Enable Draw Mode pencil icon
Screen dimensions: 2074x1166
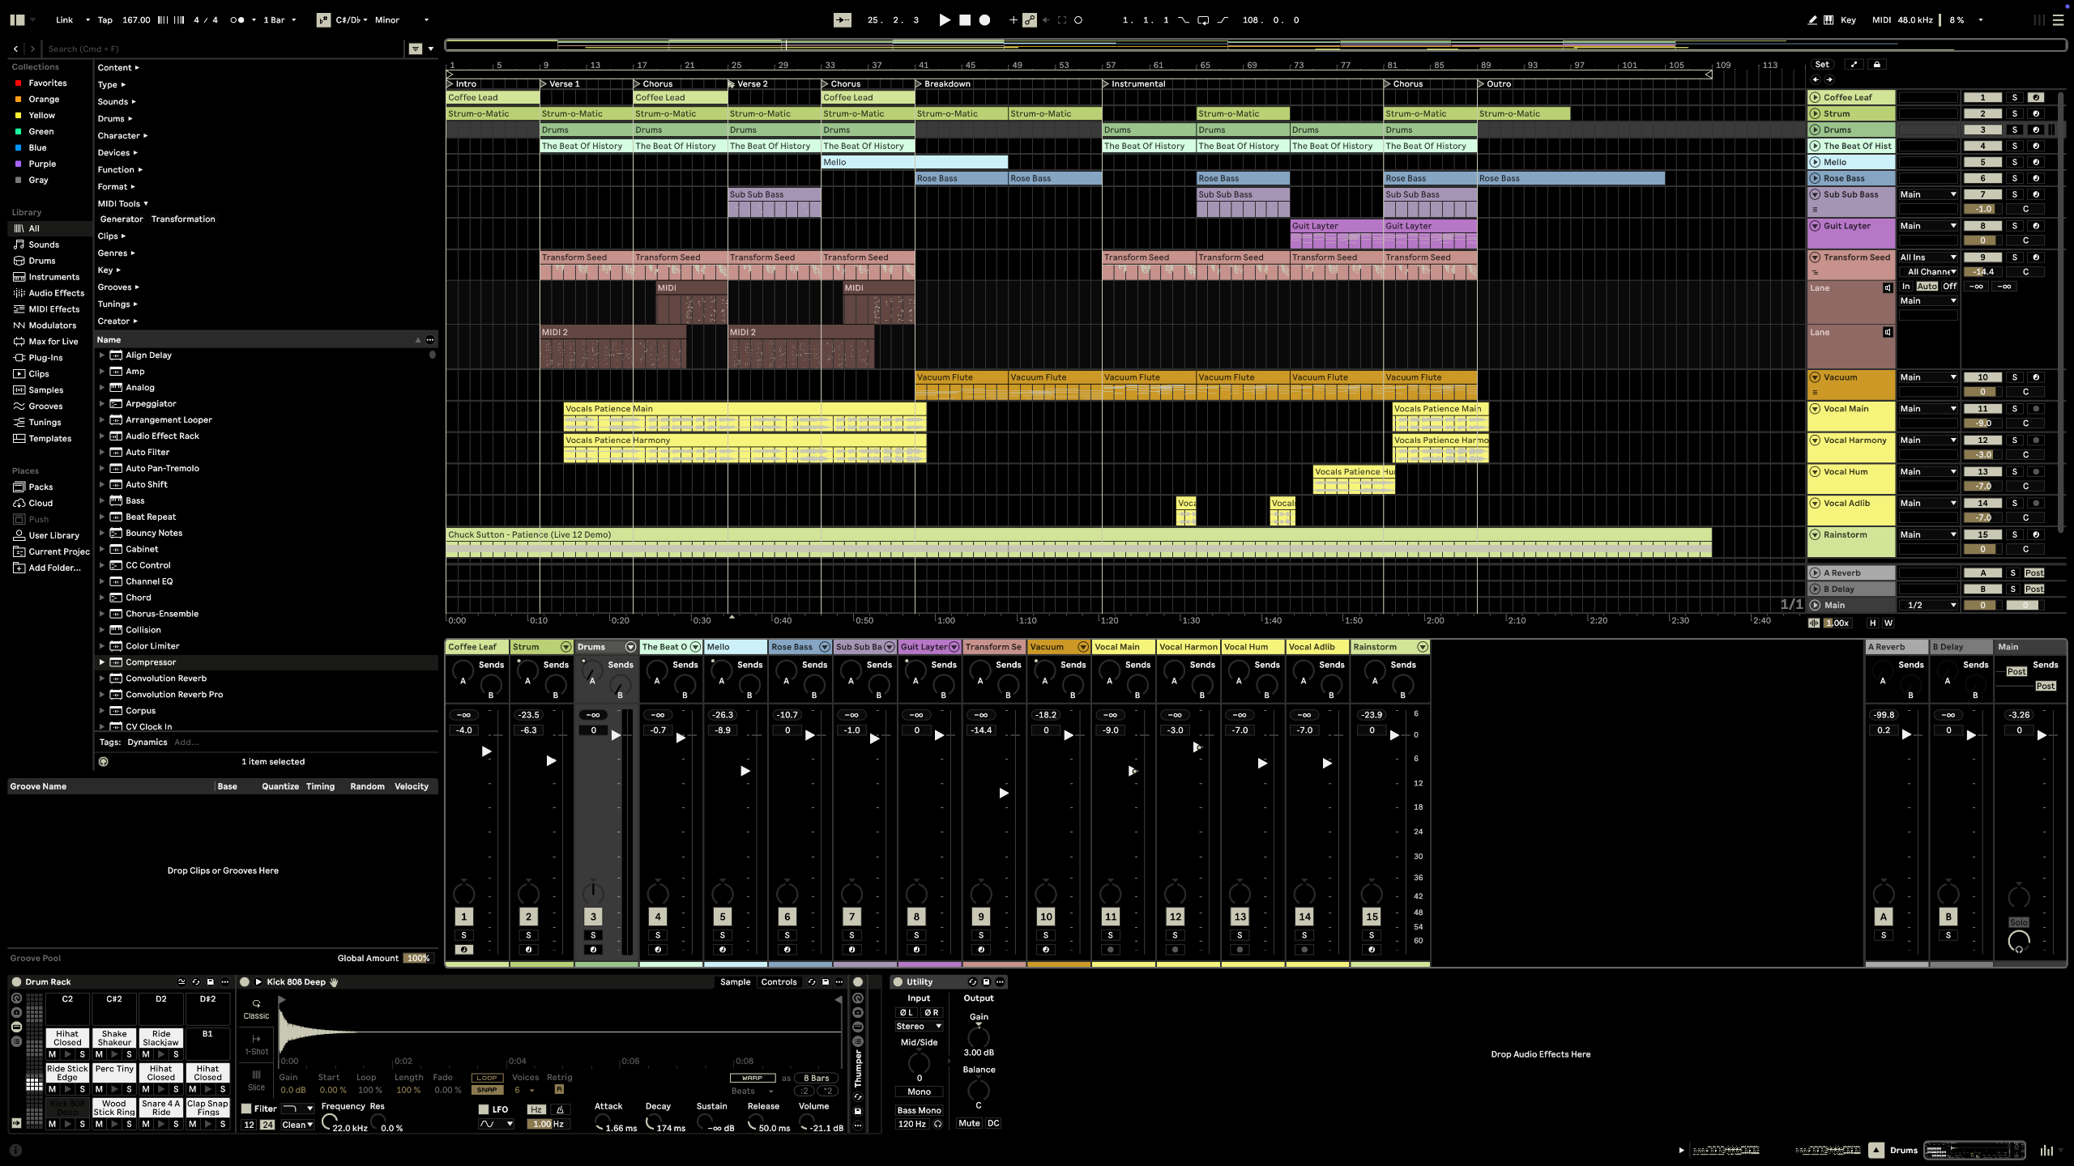(1812, 20)
